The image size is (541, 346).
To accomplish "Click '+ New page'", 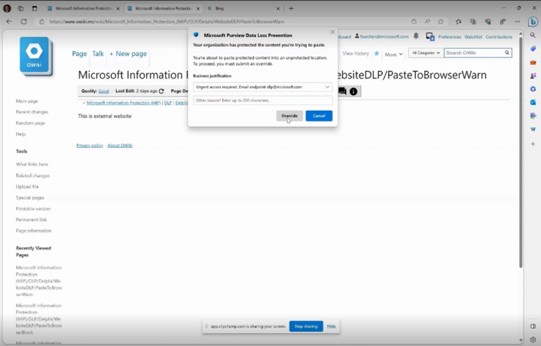I will pos(128,53).
